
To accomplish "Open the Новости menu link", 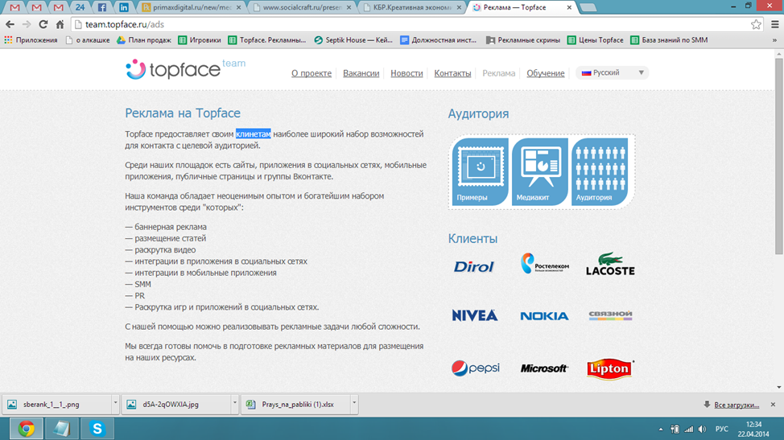I will coord(406,73).
